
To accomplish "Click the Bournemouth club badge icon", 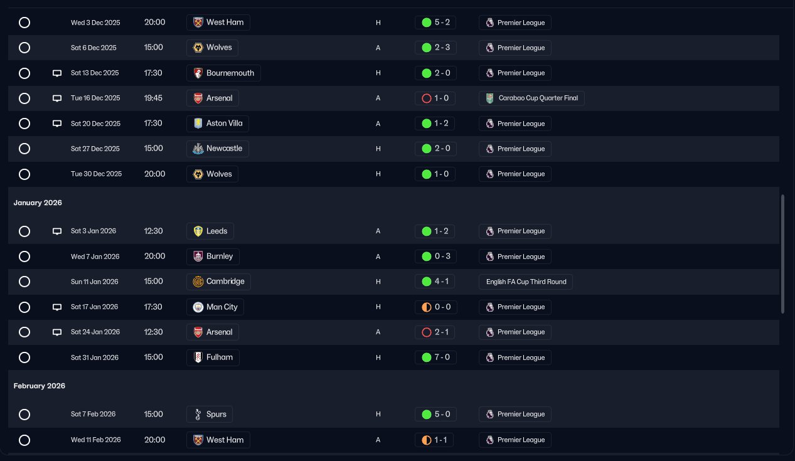I will [x=198, y=73].
